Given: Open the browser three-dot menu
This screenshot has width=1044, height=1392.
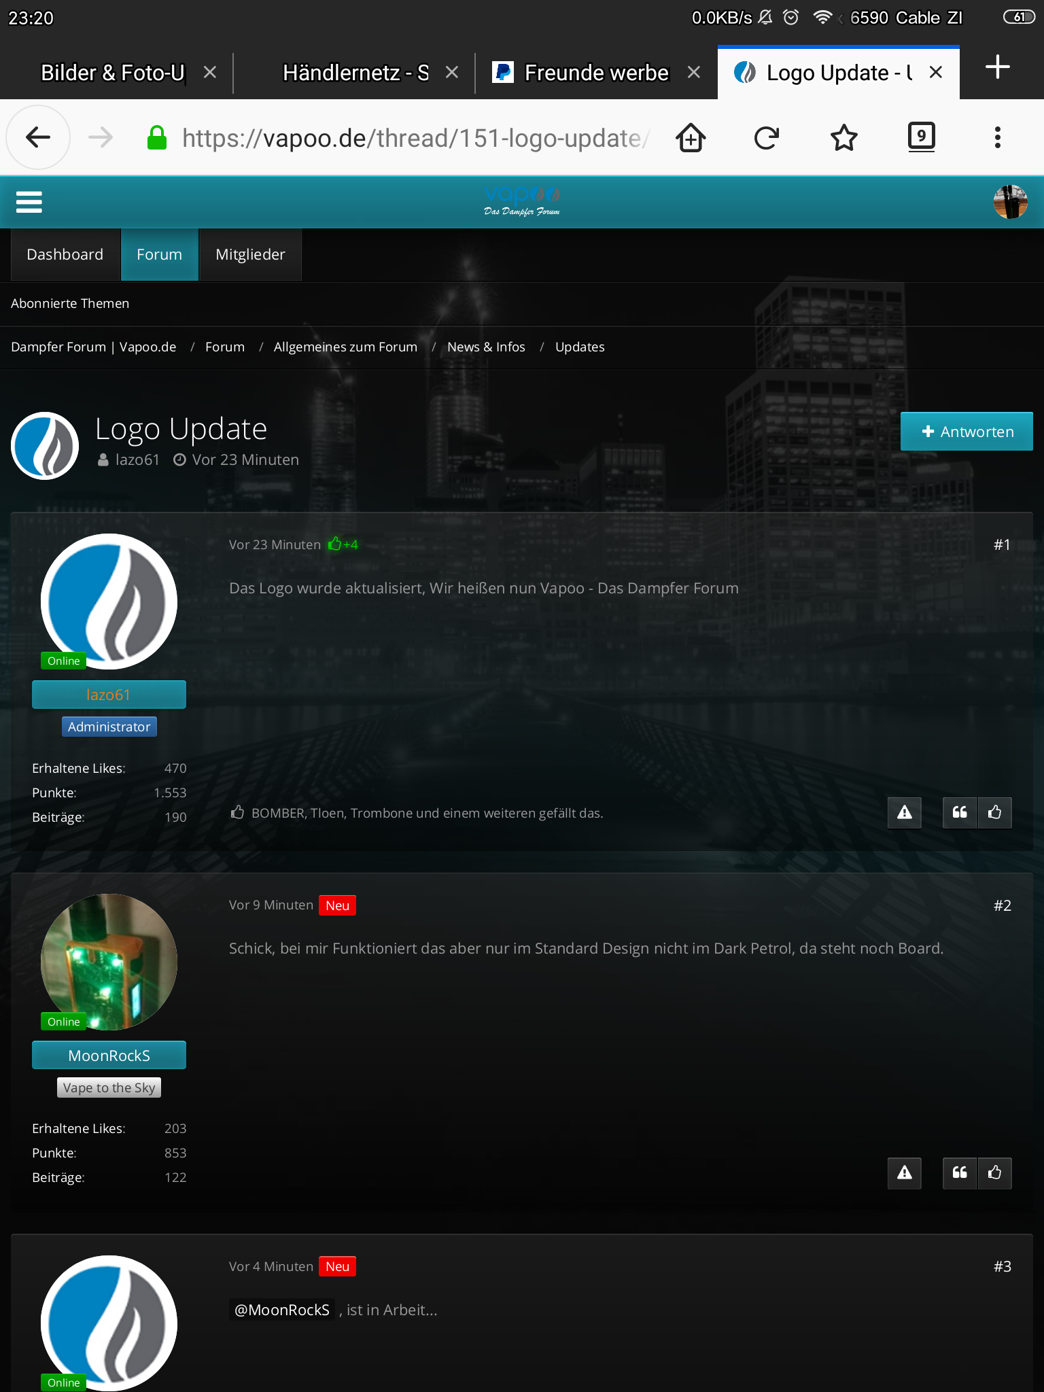Looking at the screenshot, I should pyautogui.click(x=997, y=138).
